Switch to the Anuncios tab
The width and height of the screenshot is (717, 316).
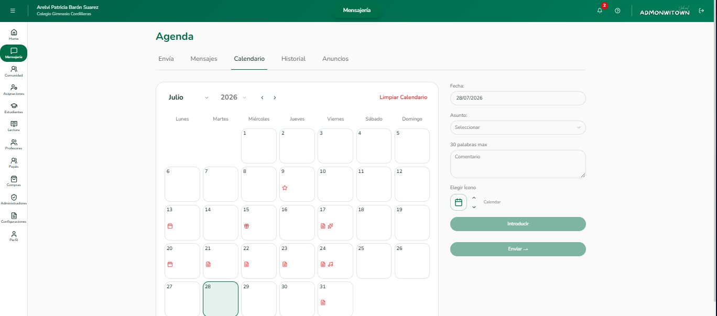[x=335, y=59]
